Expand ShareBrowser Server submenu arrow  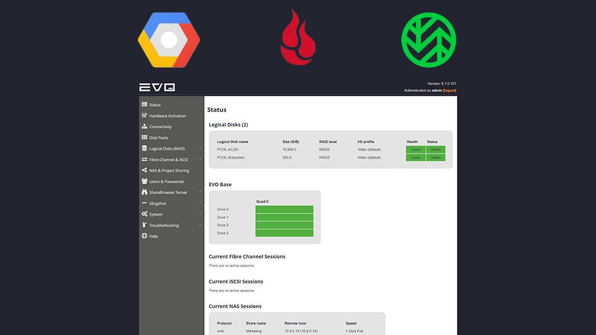pyautogui.click(x=200, y=192)
